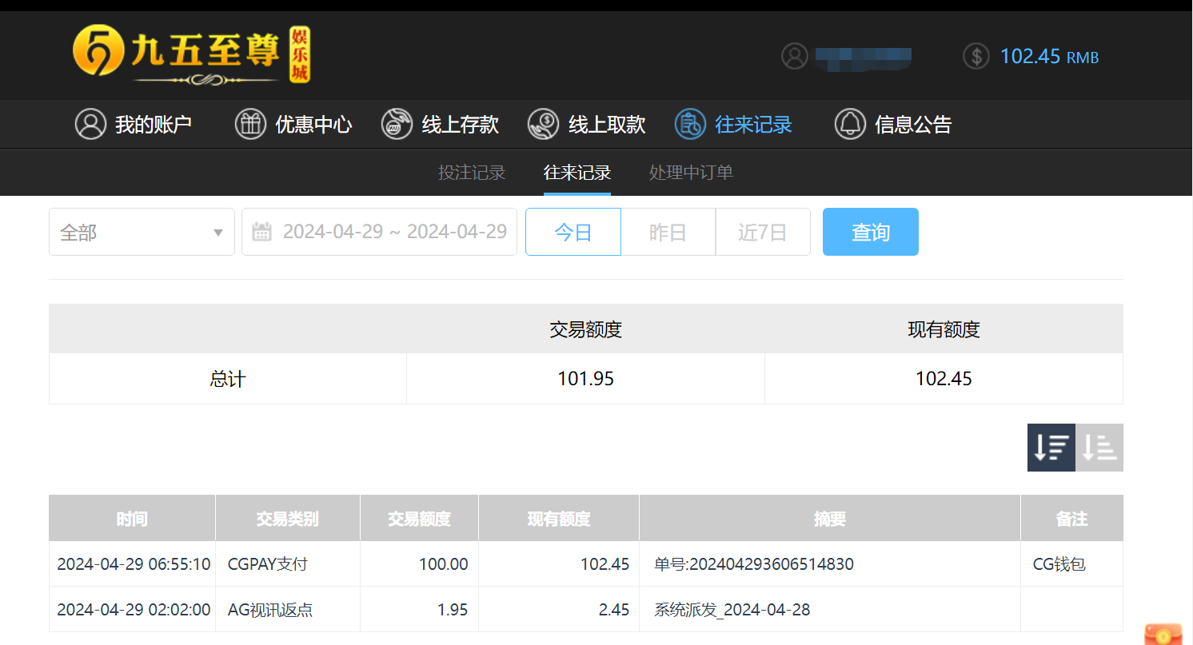This screenshot has width=1193, height=645.
Task: Sort records in descending order
Action: (1051, 448)
